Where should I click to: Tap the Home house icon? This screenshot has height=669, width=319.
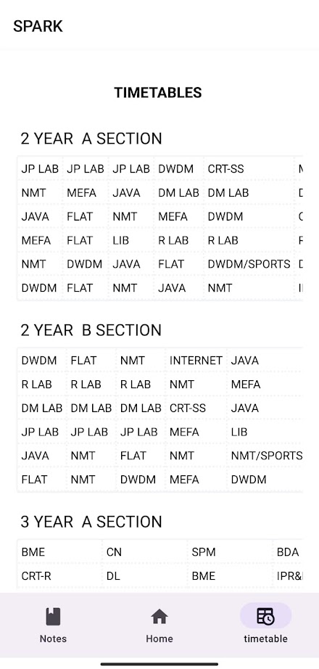159,617
